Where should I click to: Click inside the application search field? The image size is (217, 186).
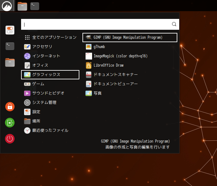coord(100,24)
